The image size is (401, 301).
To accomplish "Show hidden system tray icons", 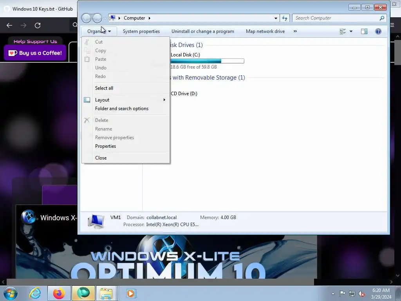I will point(333,294).
